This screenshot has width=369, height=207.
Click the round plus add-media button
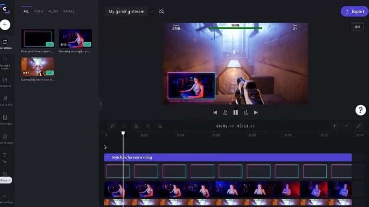click(5, 24)
